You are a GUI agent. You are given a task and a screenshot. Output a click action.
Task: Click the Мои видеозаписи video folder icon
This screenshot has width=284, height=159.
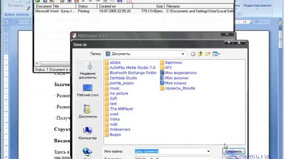click(162, 73)
